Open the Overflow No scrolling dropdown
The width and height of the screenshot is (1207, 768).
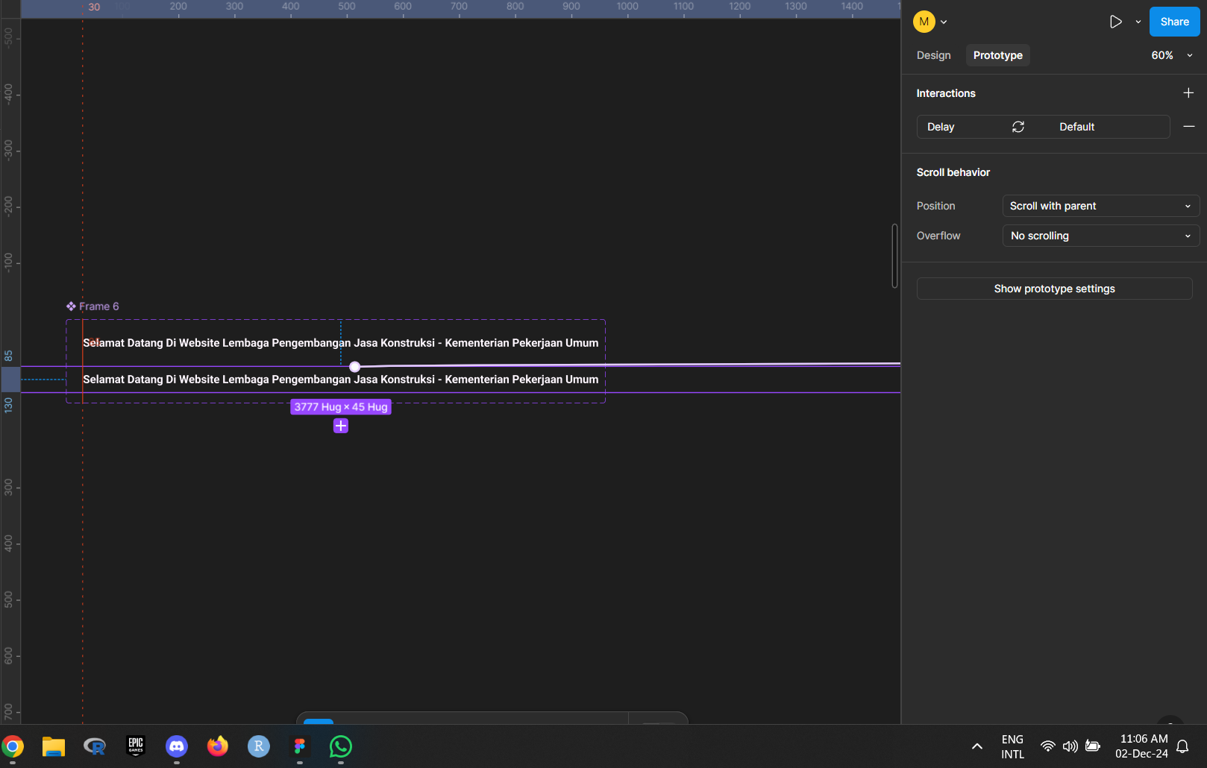point(1100,236)
